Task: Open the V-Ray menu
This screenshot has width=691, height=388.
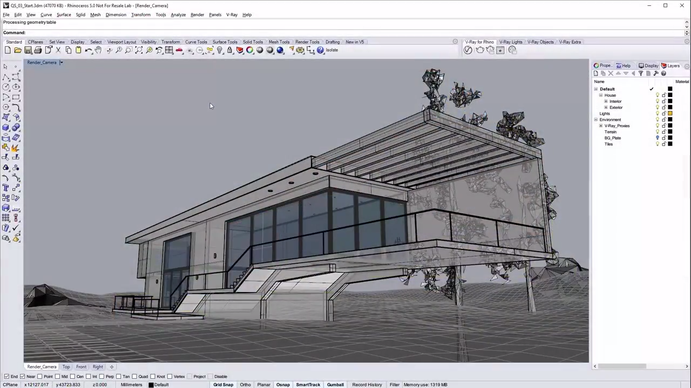Action: [232, 15]
